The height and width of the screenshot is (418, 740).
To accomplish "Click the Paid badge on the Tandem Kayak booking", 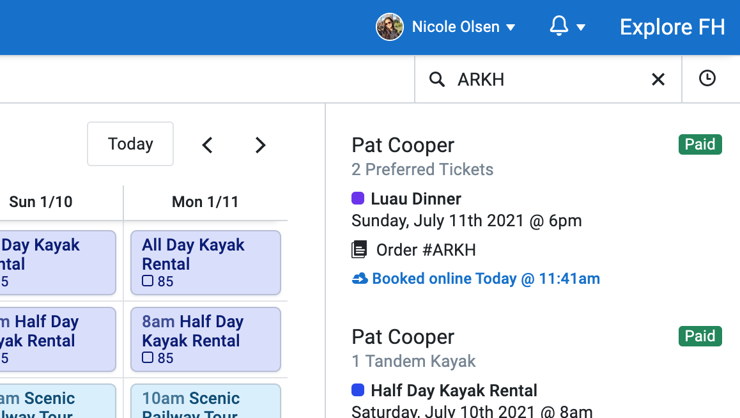I will 700,336.
